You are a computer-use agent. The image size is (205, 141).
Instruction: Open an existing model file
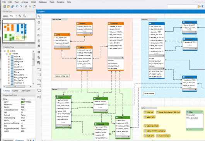point(9,6)
